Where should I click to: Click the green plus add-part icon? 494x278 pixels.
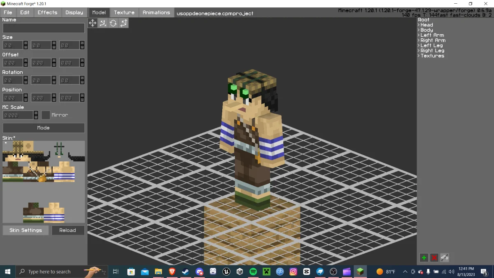(424, 258)
